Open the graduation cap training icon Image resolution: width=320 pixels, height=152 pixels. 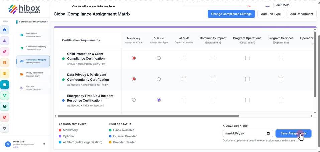point(4,73)
